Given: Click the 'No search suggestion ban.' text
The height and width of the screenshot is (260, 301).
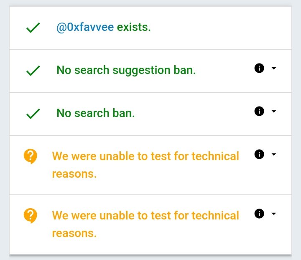Looking at the screenshot, I should [126, 70].
